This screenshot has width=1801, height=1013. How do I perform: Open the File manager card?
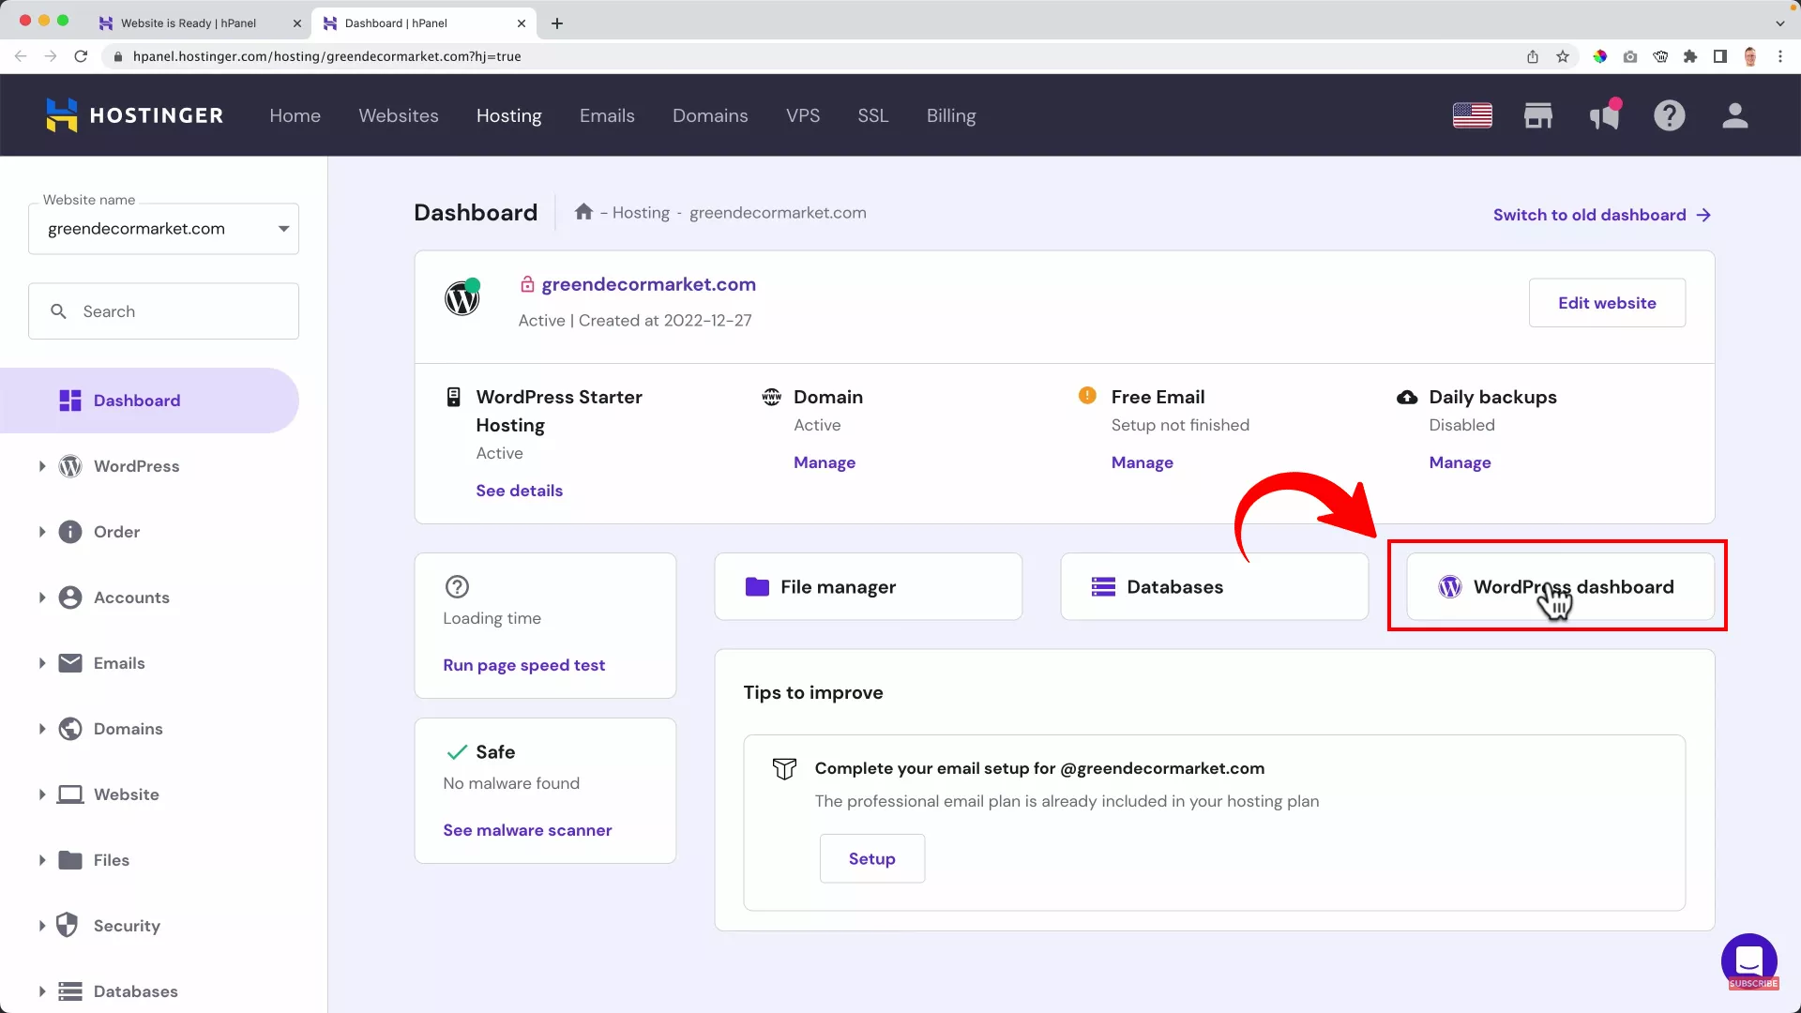(868, 586)
